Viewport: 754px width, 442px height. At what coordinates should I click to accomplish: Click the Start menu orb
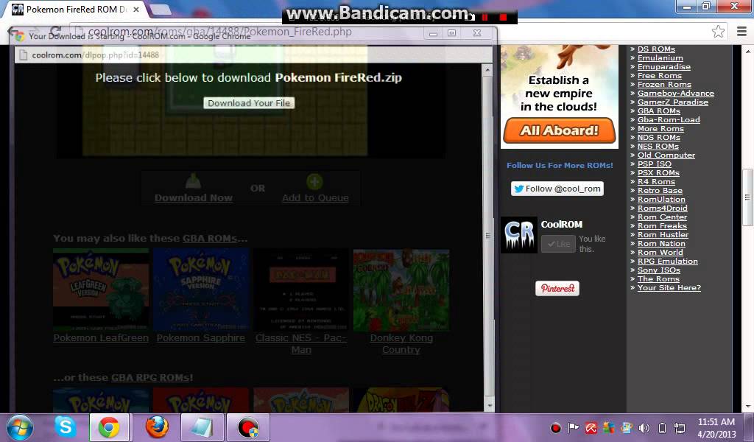pos(20,427)
